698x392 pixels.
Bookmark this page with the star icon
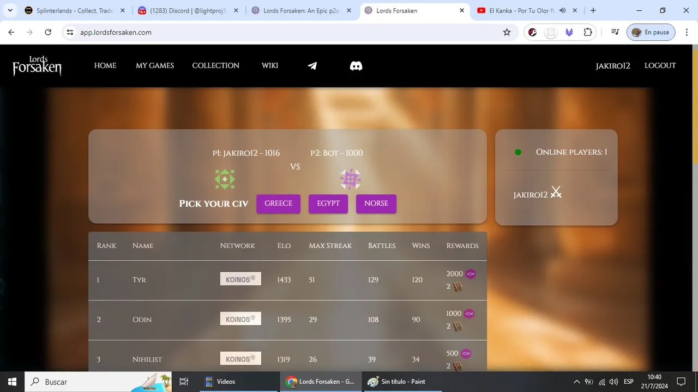click(x=507, y=32)
